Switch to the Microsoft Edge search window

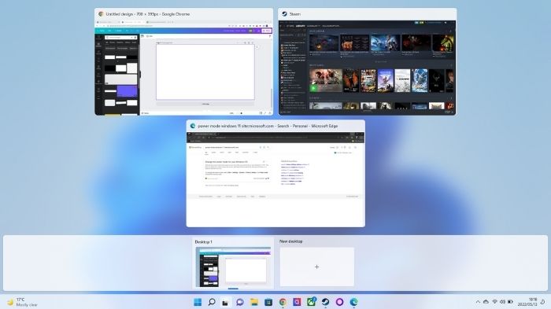275,174
